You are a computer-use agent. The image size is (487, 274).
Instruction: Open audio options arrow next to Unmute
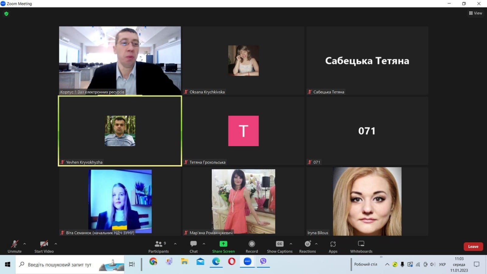click(25, 244)
